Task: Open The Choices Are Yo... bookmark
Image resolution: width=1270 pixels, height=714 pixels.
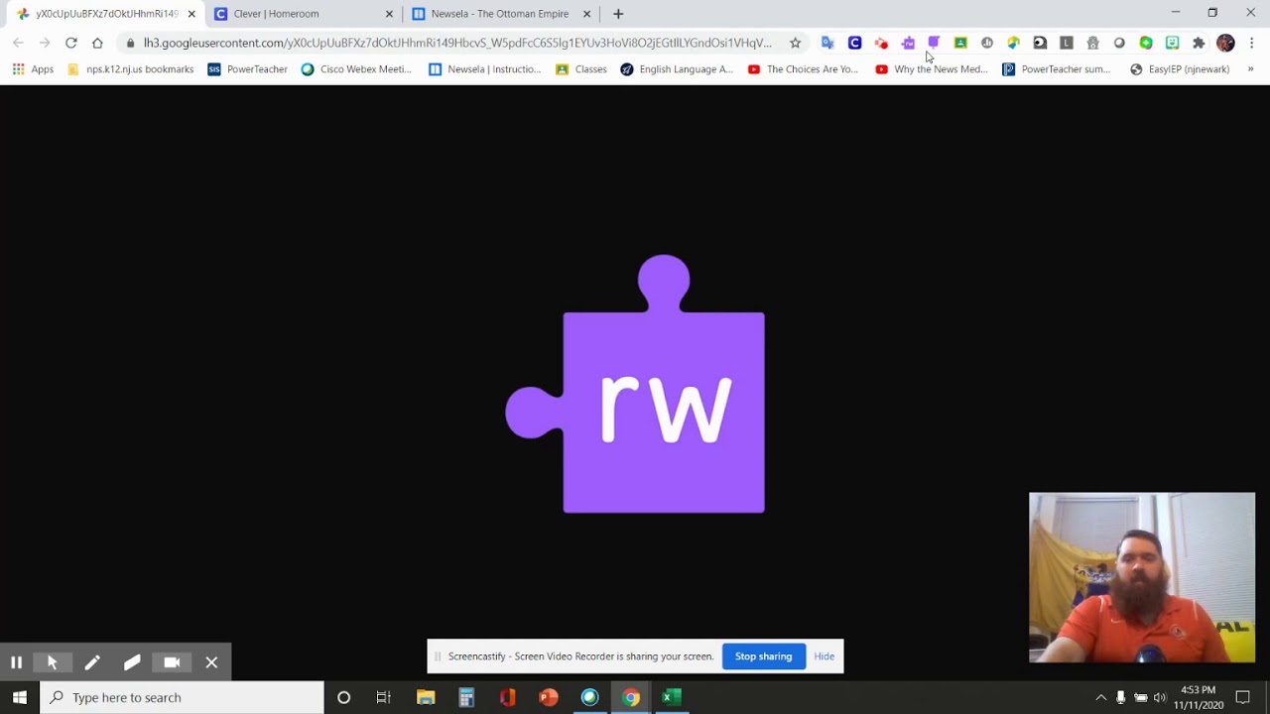Action: point(803,69)
